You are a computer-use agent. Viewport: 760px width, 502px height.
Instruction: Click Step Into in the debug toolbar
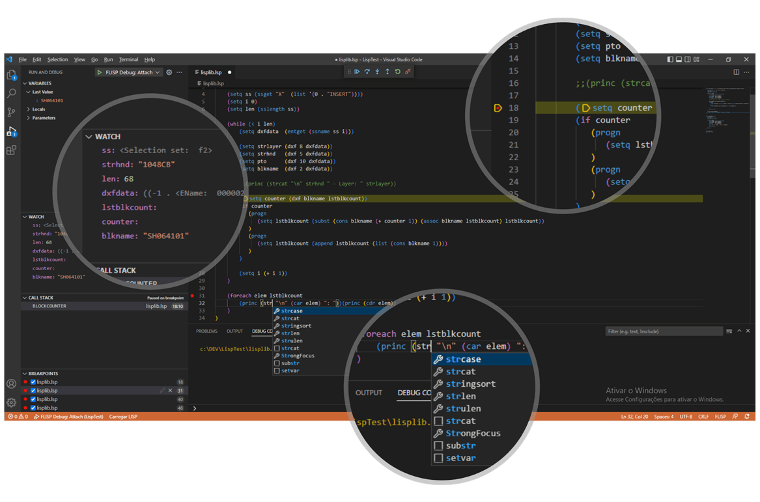(x=378, y=72)
